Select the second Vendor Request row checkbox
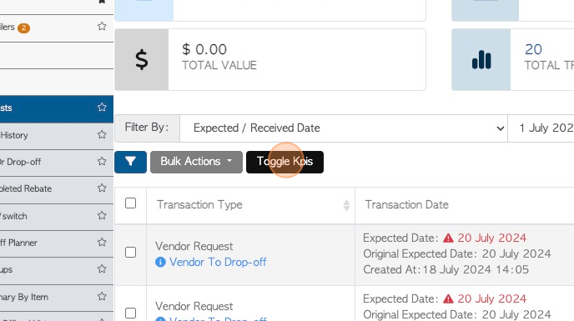This screenshot has width=574, height=321. point(131,313)
